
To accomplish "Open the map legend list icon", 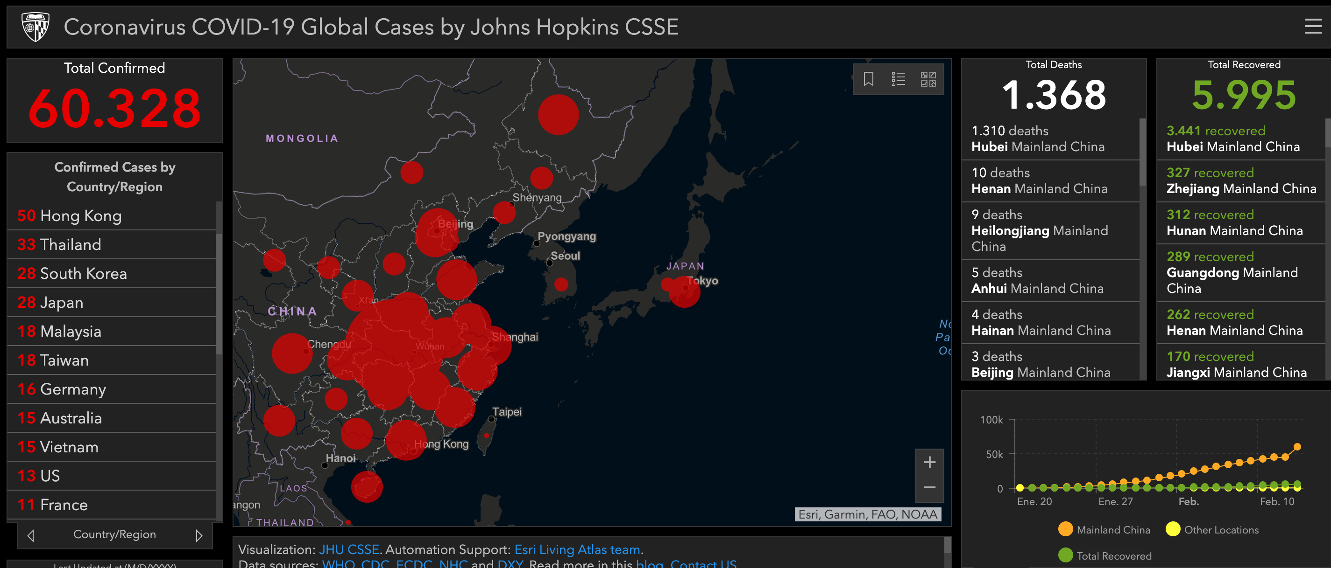I will [898, 79].
